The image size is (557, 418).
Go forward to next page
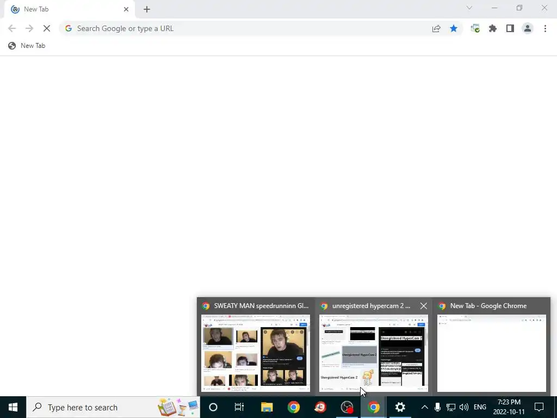click(x=29, y=28)
